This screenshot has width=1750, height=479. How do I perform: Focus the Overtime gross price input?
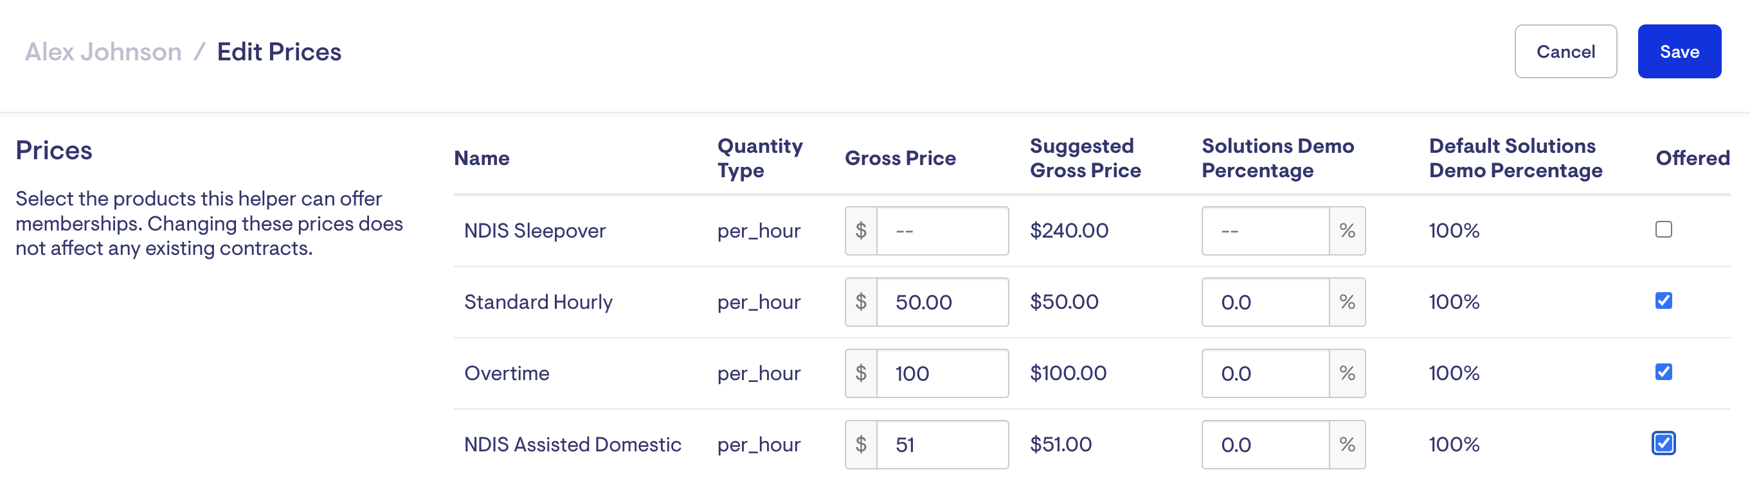coord(942,373)
